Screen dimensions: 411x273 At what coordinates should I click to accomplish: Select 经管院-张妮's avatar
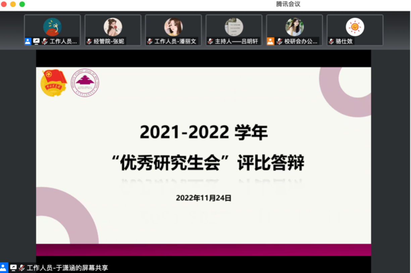(x=113, y=27)
